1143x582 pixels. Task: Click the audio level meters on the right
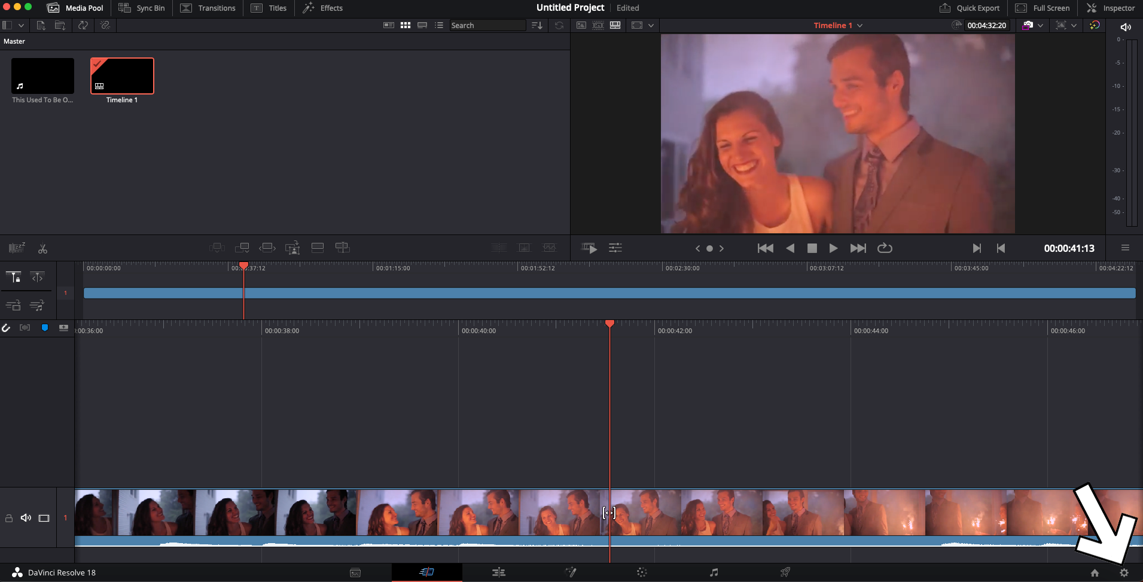pyautogui.click(x=1130, y=132)
